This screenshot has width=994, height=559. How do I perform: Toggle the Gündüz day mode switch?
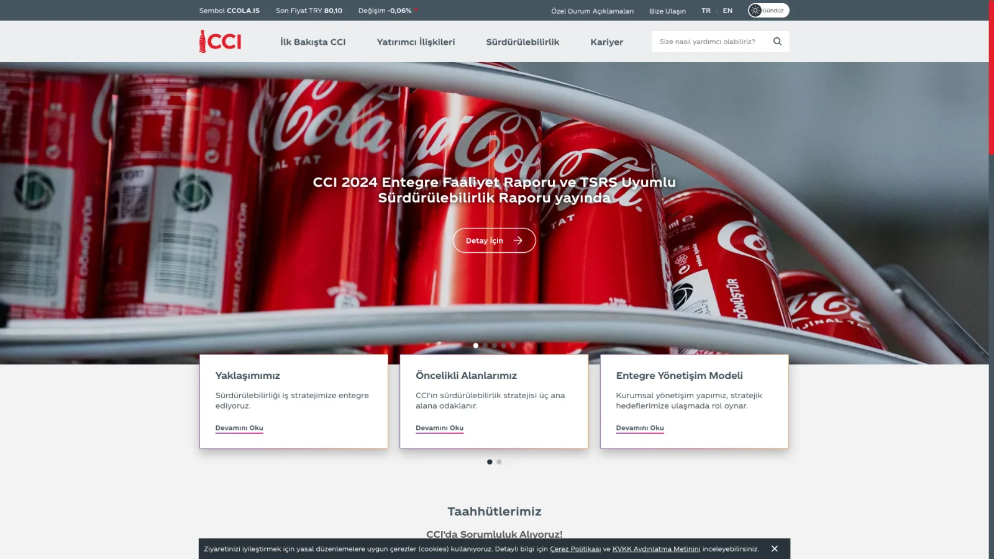pos(768,11)
